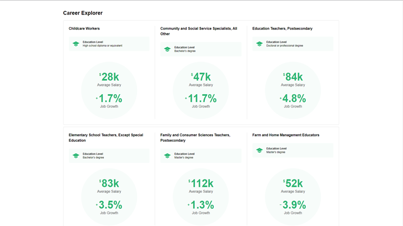Click the 3.9% job growth figure
Image resolution: width=403 pixels, height=226 pixels.
(293, 205)
